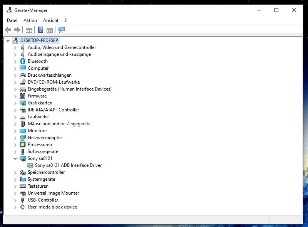This screenshot has width=308, height=227.
Task: Select the User-mode block device label
Action: point(52,207)
